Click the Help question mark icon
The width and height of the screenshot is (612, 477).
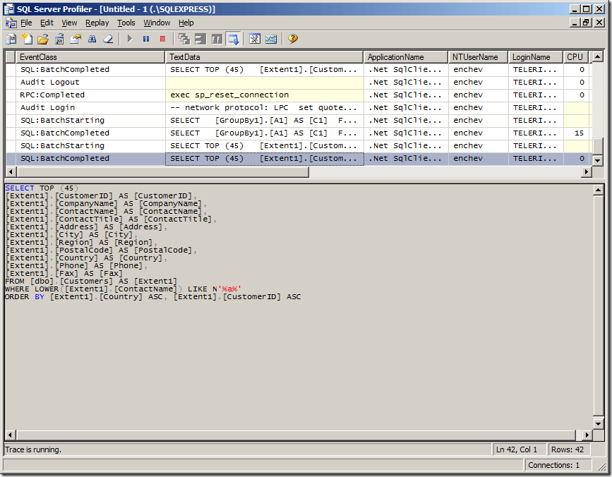tap(293, 39)
